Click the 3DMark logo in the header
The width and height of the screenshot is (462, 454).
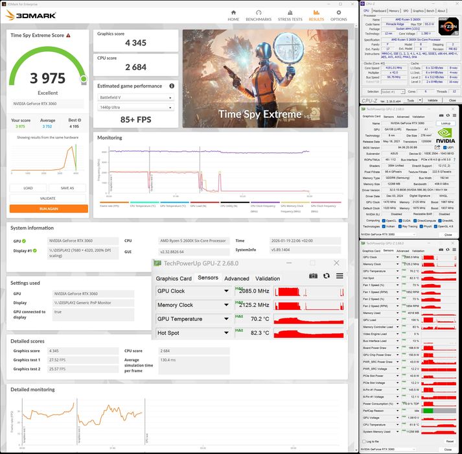point(30,16)
